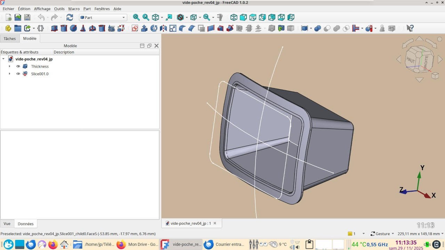Open the Macro menu

(74, 9)
